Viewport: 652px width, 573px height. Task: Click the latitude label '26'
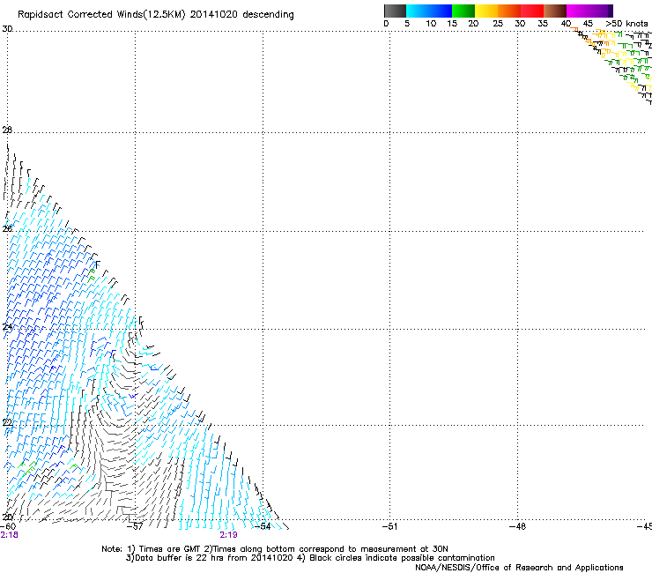[x=7, y=228]
